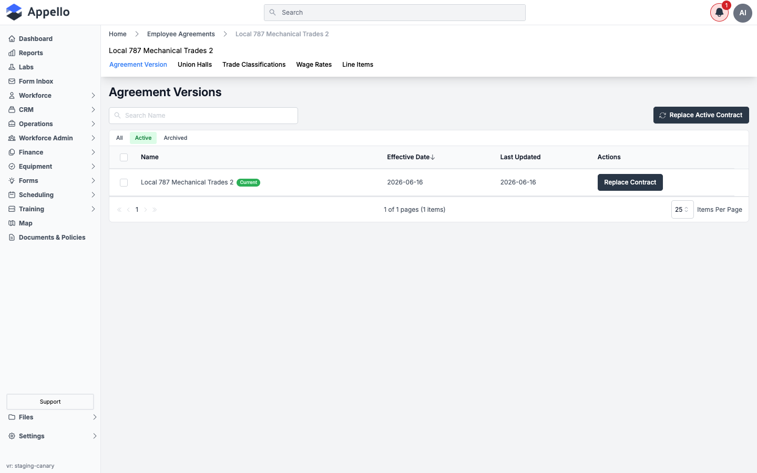Click the Map icon in sidebar
The width and height of the screenshot is (757, 473).
(x=12, y=223)
